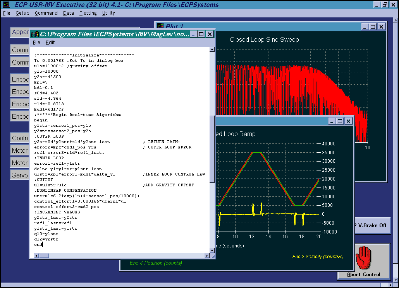Open the Plotting menu
Viewport: 399px width, 288px height.
pos(88,13)
